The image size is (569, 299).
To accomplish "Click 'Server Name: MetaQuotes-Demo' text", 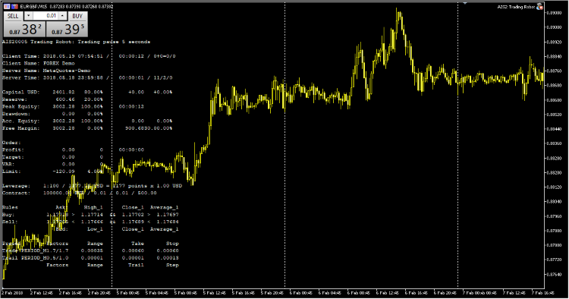I will (x=46, y=71).
